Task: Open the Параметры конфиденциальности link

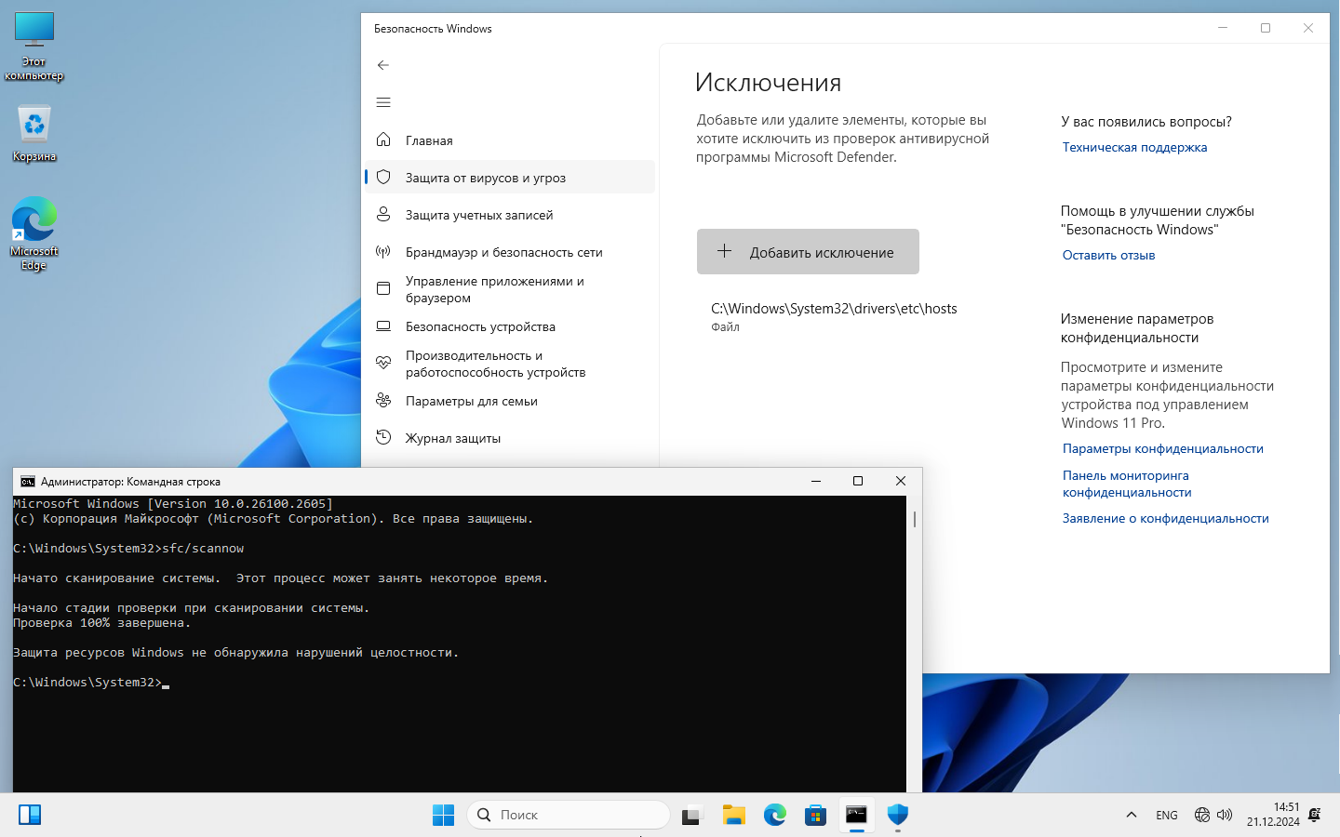Action: tap(1162, 448)
